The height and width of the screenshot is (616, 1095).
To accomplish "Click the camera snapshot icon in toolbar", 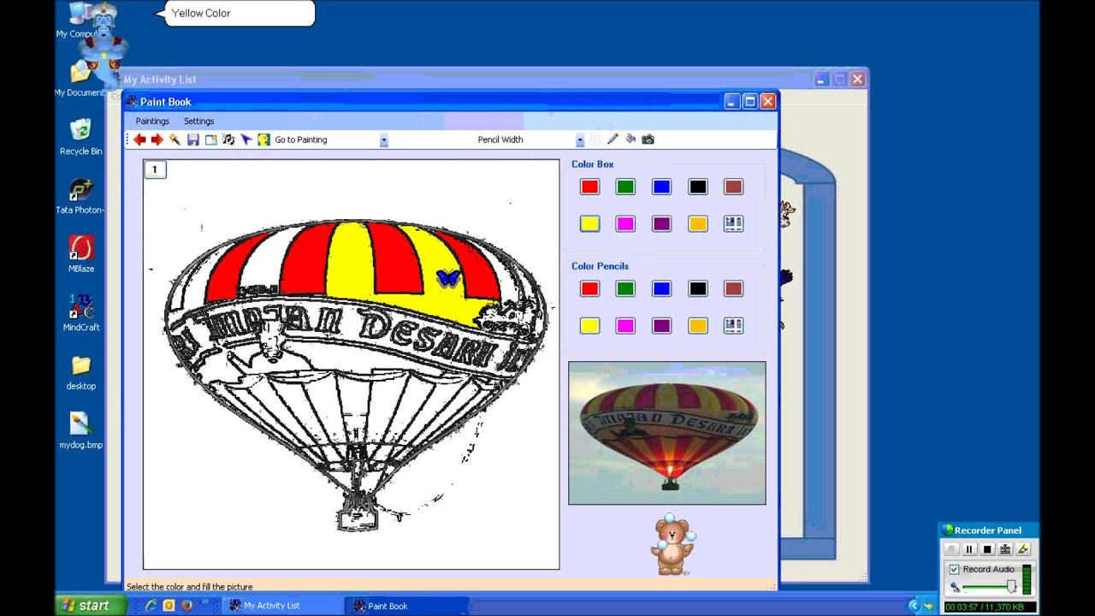I will point(648,139).
